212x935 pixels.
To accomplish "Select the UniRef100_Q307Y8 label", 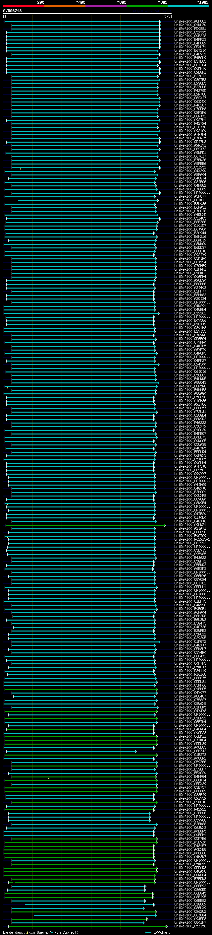I will click(190, 127).
